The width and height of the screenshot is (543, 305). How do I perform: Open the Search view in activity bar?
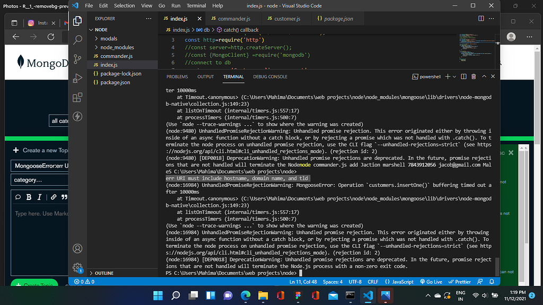point(77,40)
